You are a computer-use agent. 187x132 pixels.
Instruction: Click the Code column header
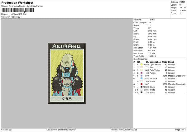(165, 62)
